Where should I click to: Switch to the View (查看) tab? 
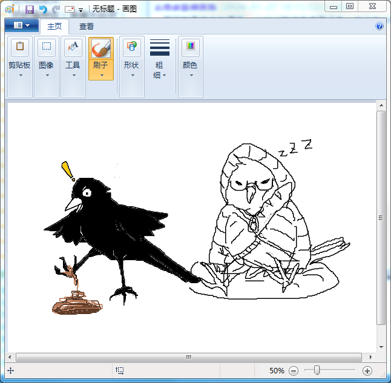coord(87,27)
